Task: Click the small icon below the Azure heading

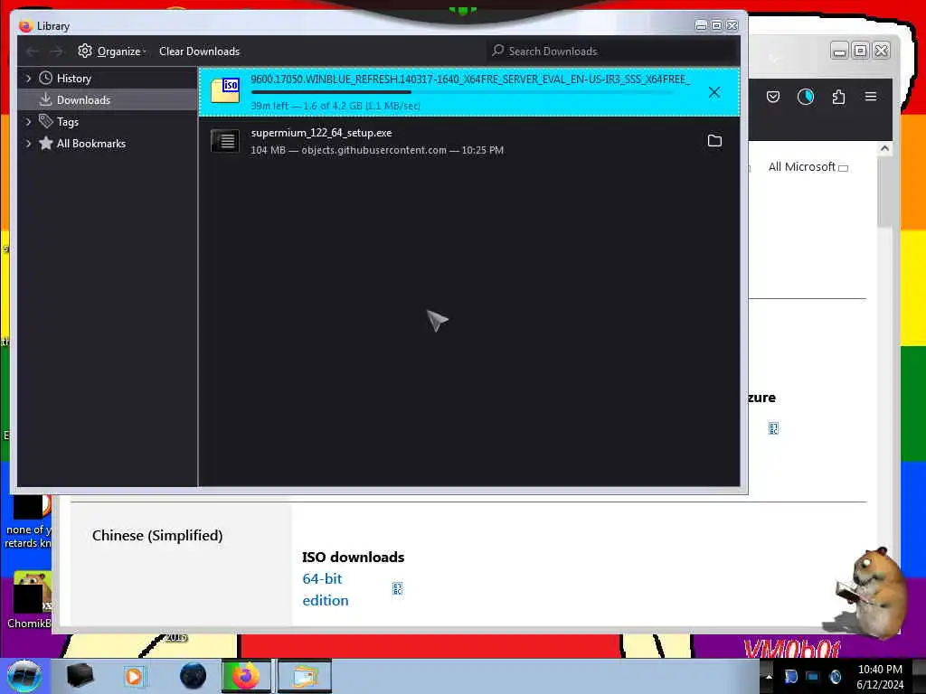Action: 774,428
